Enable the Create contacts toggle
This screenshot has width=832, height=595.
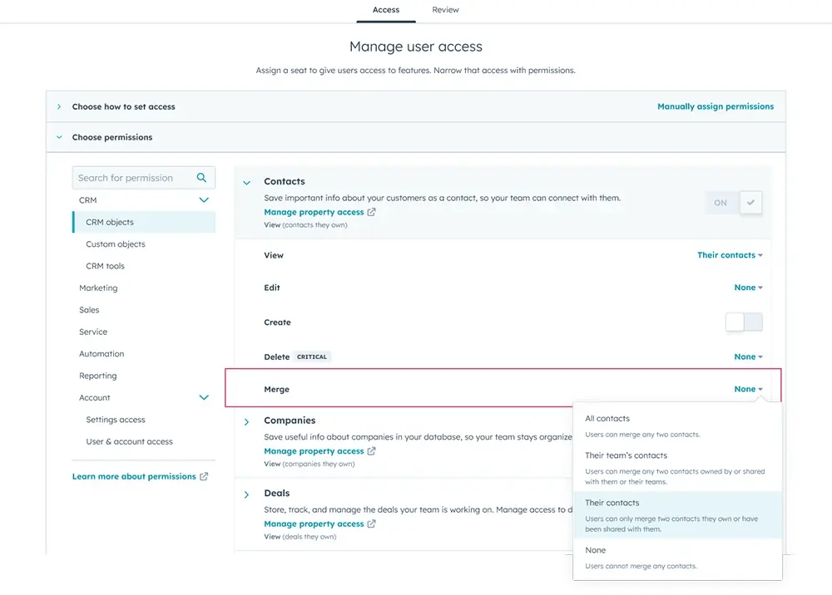tap(744, 322)
